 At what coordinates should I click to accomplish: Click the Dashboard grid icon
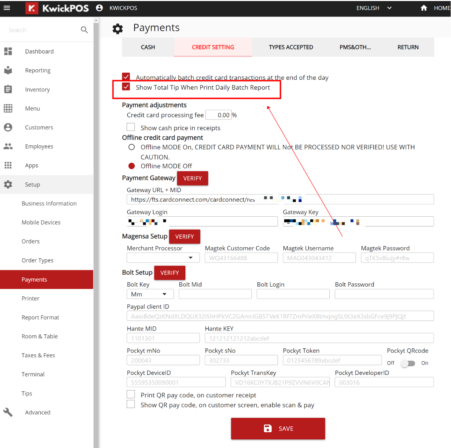tap(8, 51)
